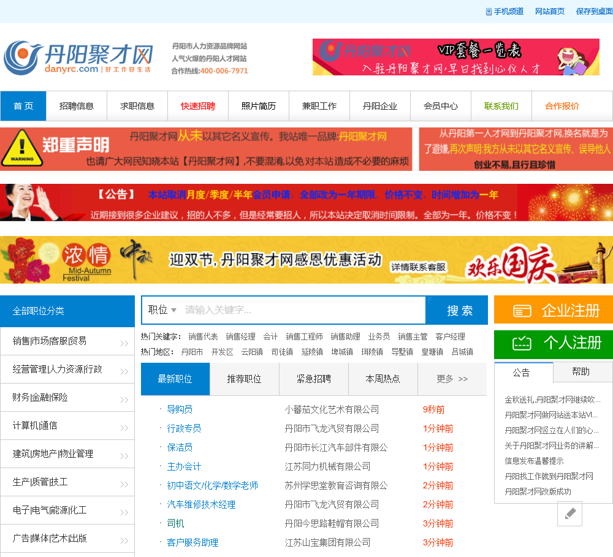Screen dimensions: 613x557
Task: Click the 丹阳聚才网 site logo
Action: pos(78,58)
